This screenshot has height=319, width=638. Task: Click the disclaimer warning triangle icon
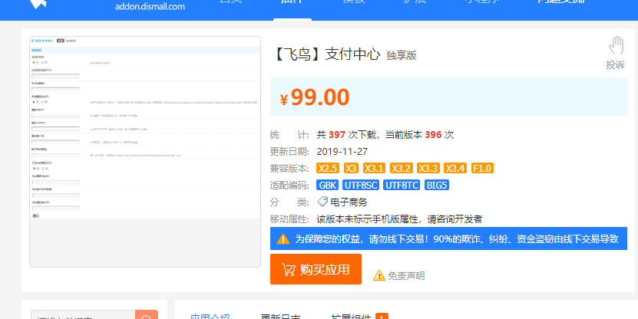coord(379,275)
